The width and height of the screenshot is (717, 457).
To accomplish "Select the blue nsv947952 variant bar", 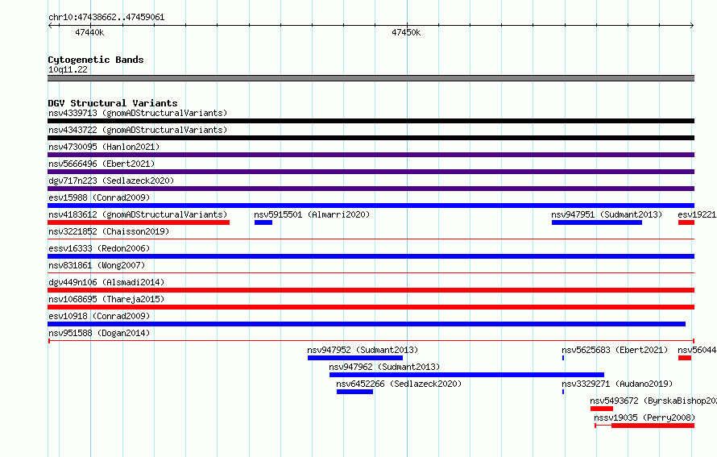I will pos(355,358).
